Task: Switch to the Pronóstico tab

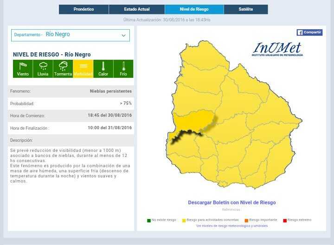Action: 83,9
